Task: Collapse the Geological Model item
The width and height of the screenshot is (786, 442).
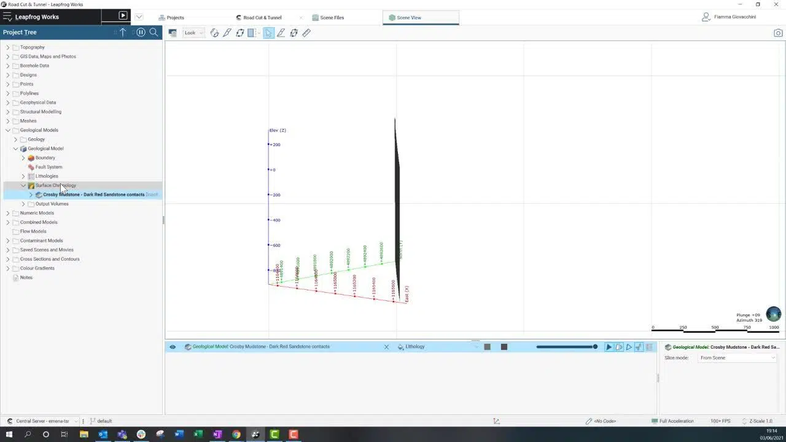Action: pos(15,149)
